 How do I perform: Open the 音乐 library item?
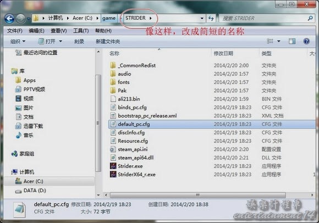coord(24,135)
